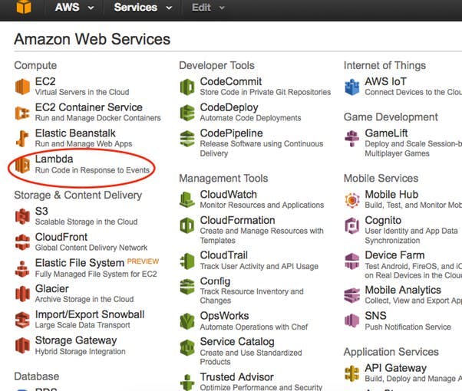This screenshot has width=462, height=391.
Task: Go to EC2 Container Service
Action: coord(89,107)
